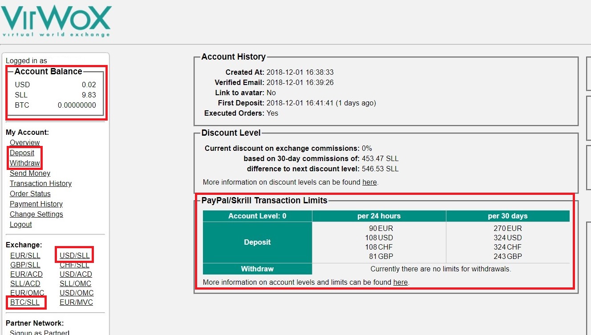Click the current discount value 0%
The width and height of the screenshot is (591, 335).
click(367, 149)
